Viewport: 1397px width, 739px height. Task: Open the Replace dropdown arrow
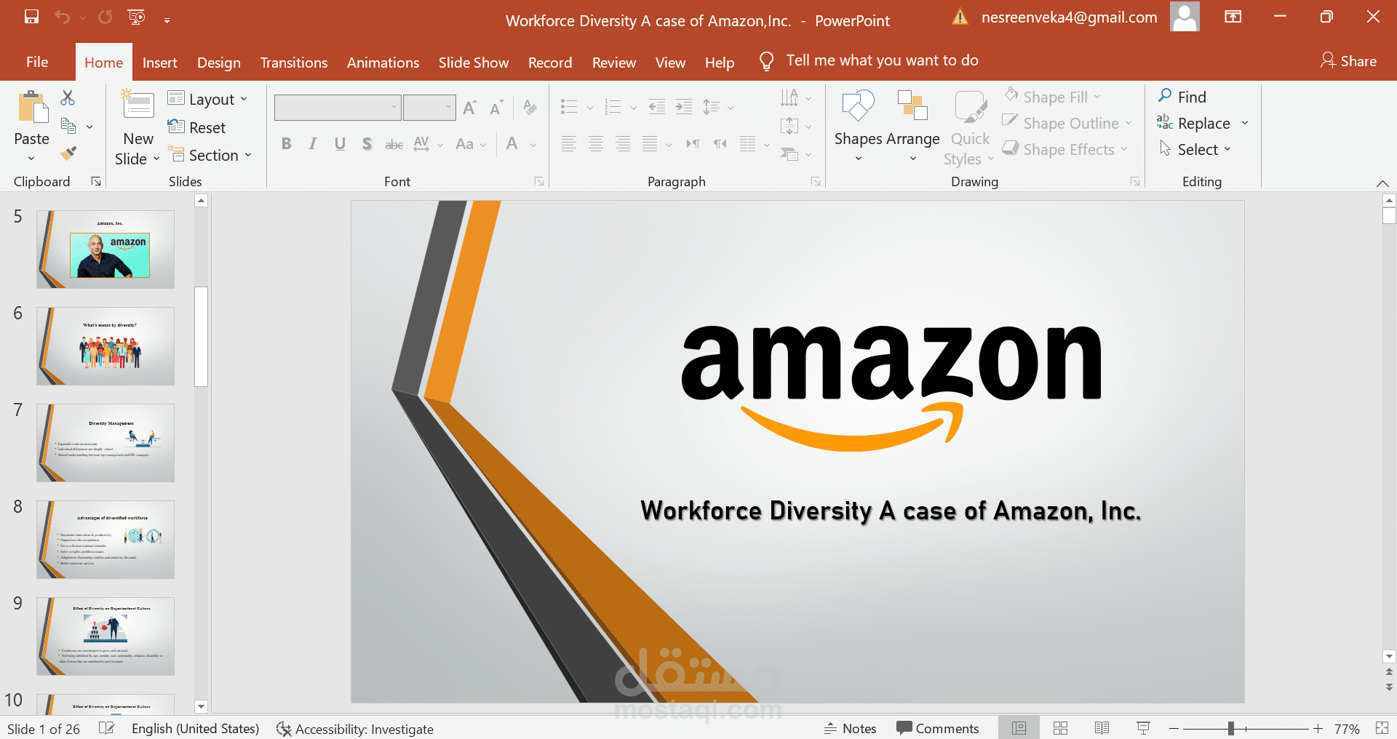pyautogui.click(x=1245, y=123)
